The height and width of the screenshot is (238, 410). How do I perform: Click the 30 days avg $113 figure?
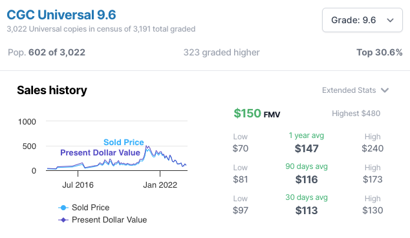coord(307,211)
